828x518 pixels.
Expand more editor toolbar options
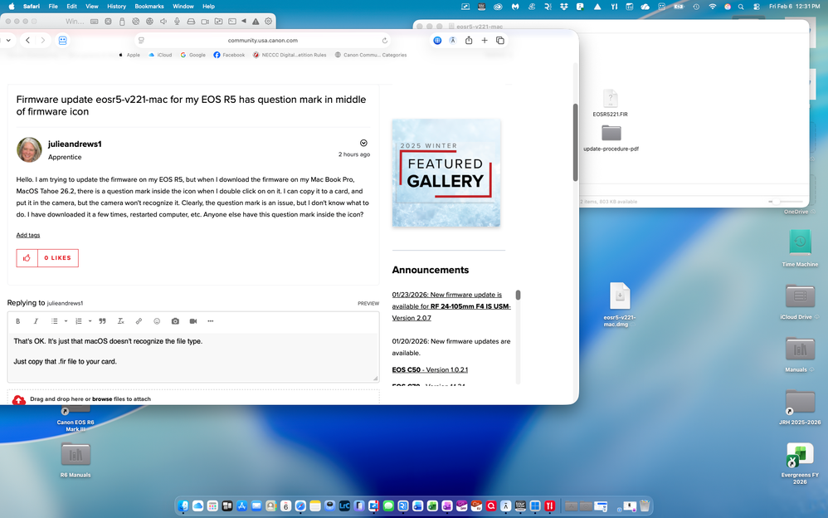(x=211, y=321)
